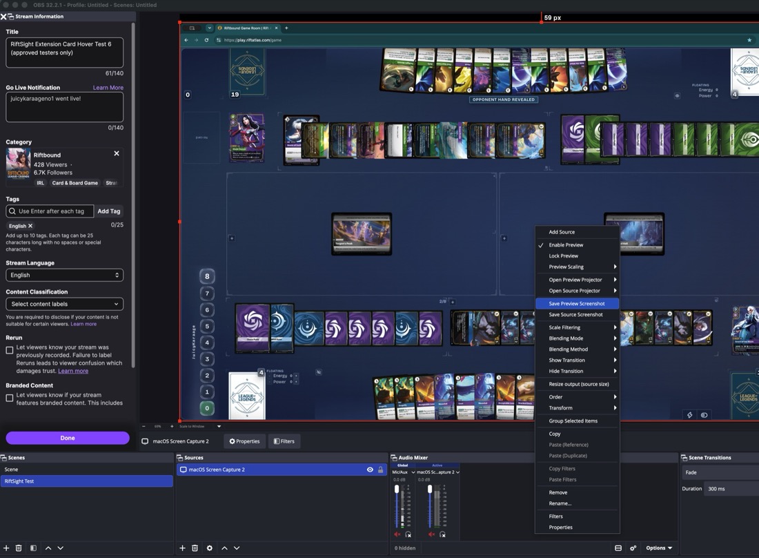Mute macOS Screen Capture 2 audio speaker icon
This screenshot has height=558, width=759.
[431, 535]
